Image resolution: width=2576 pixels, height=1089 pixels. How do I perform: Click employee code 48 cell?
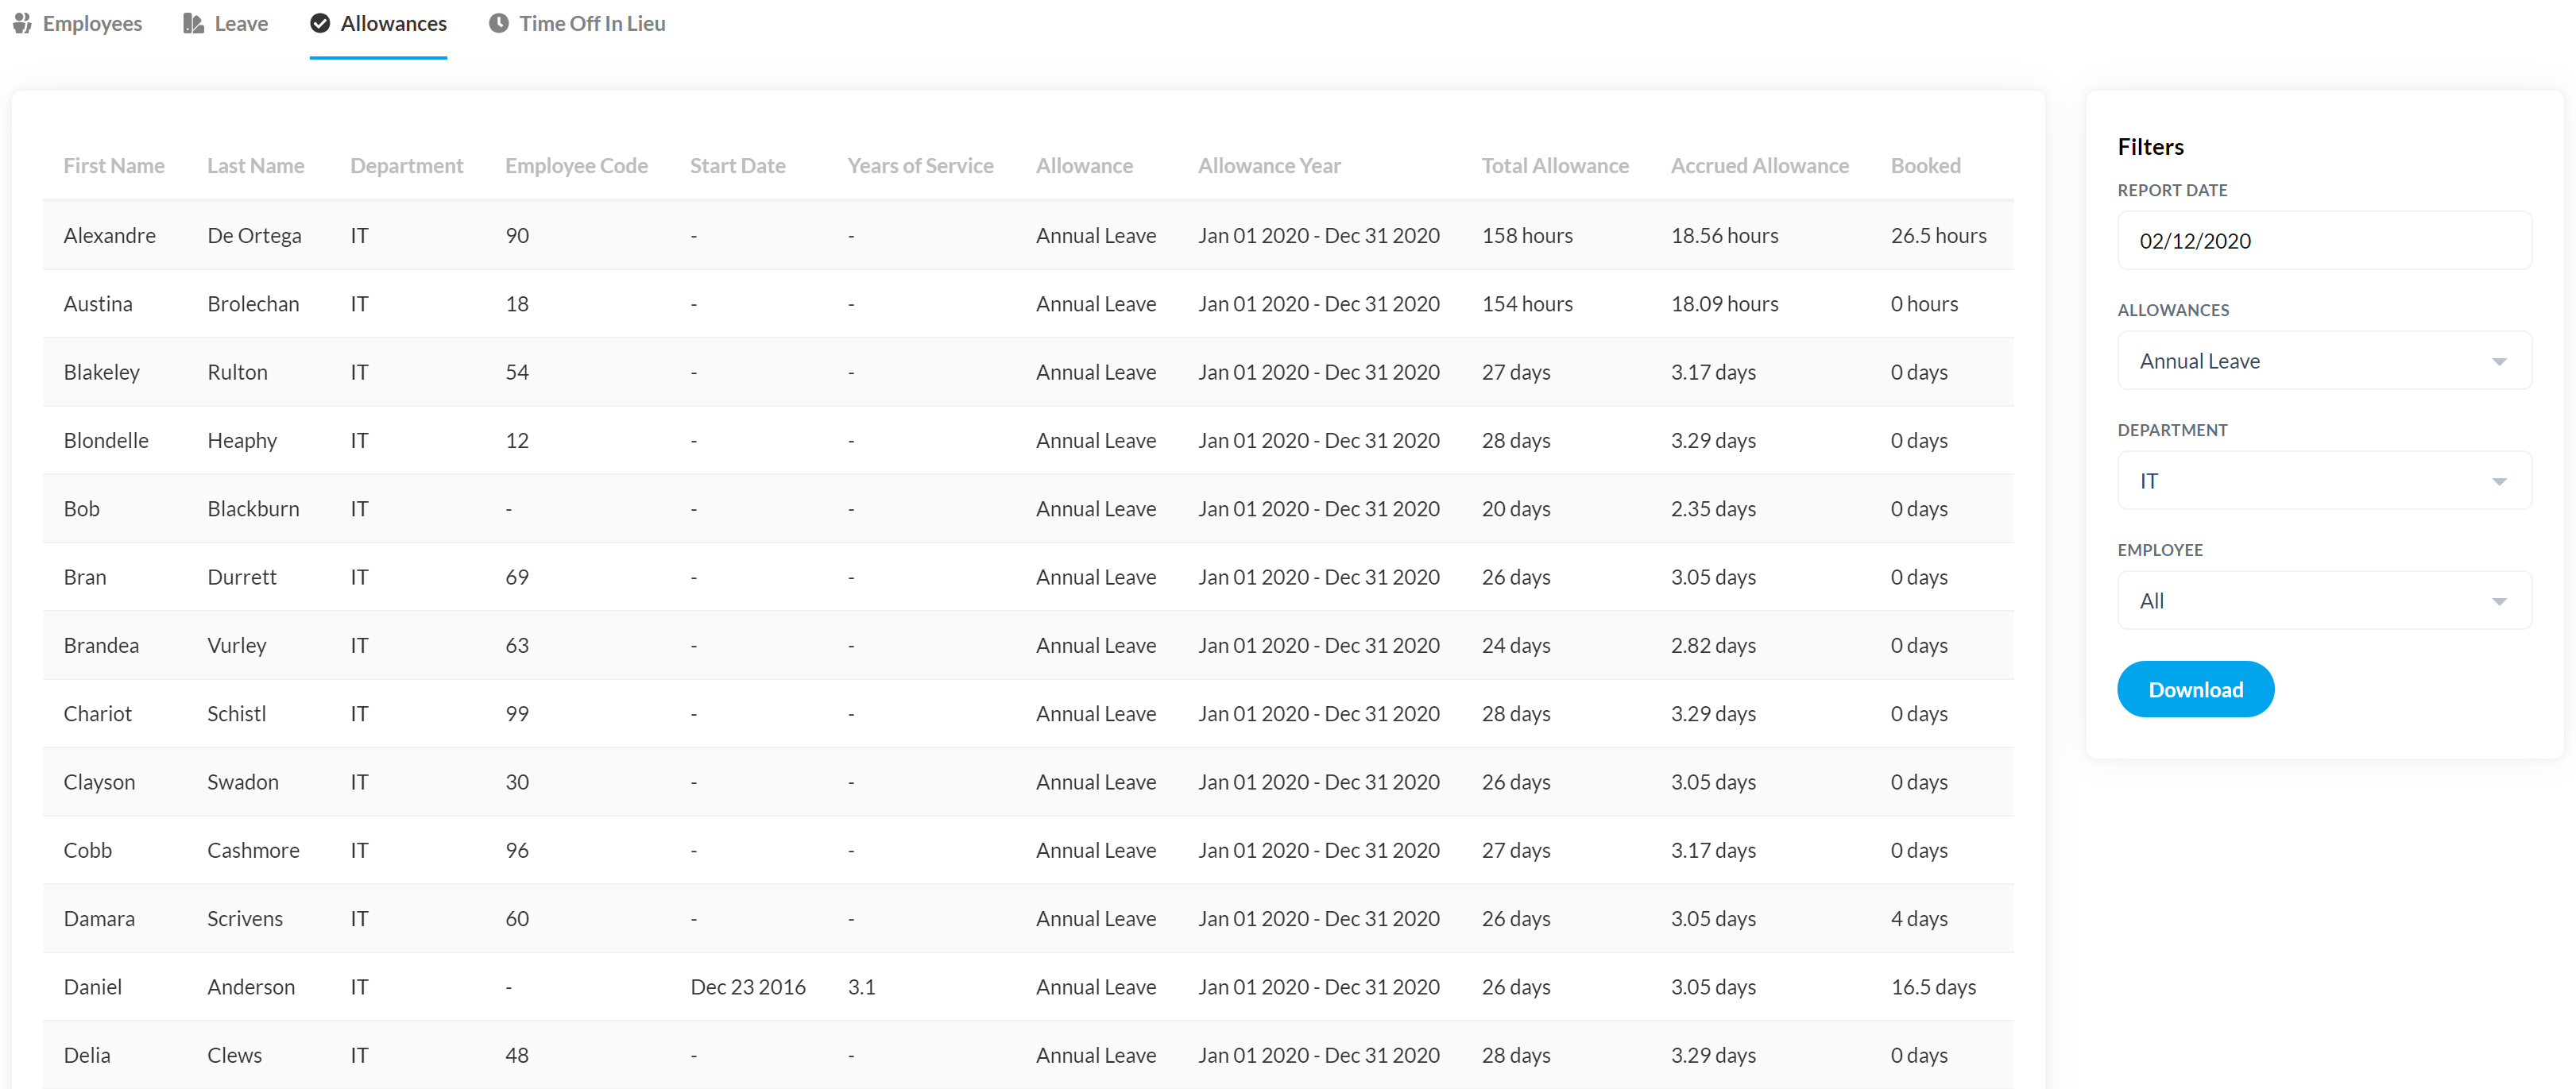[x=517, y=1056]
